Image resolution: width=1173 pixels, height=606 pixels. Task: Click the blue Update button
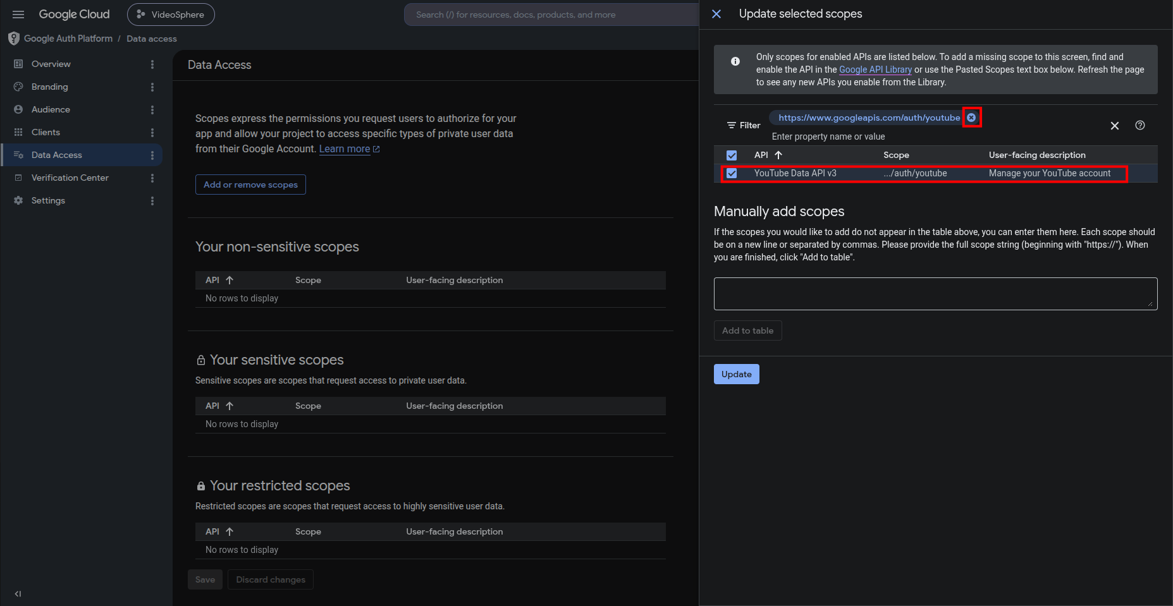coord(737,374)
